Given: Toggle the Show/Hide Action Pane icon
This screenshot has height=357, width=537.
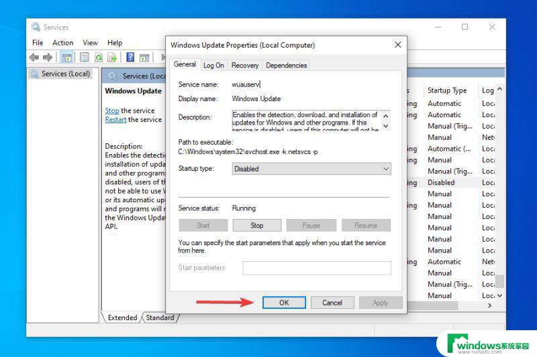Looking at the screenshot, I should [x=144, y=58].
